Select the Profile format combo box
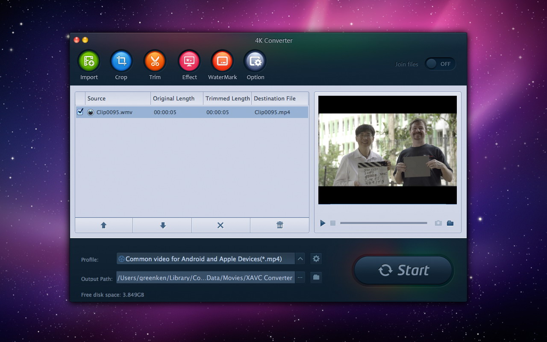 [205, 259]
